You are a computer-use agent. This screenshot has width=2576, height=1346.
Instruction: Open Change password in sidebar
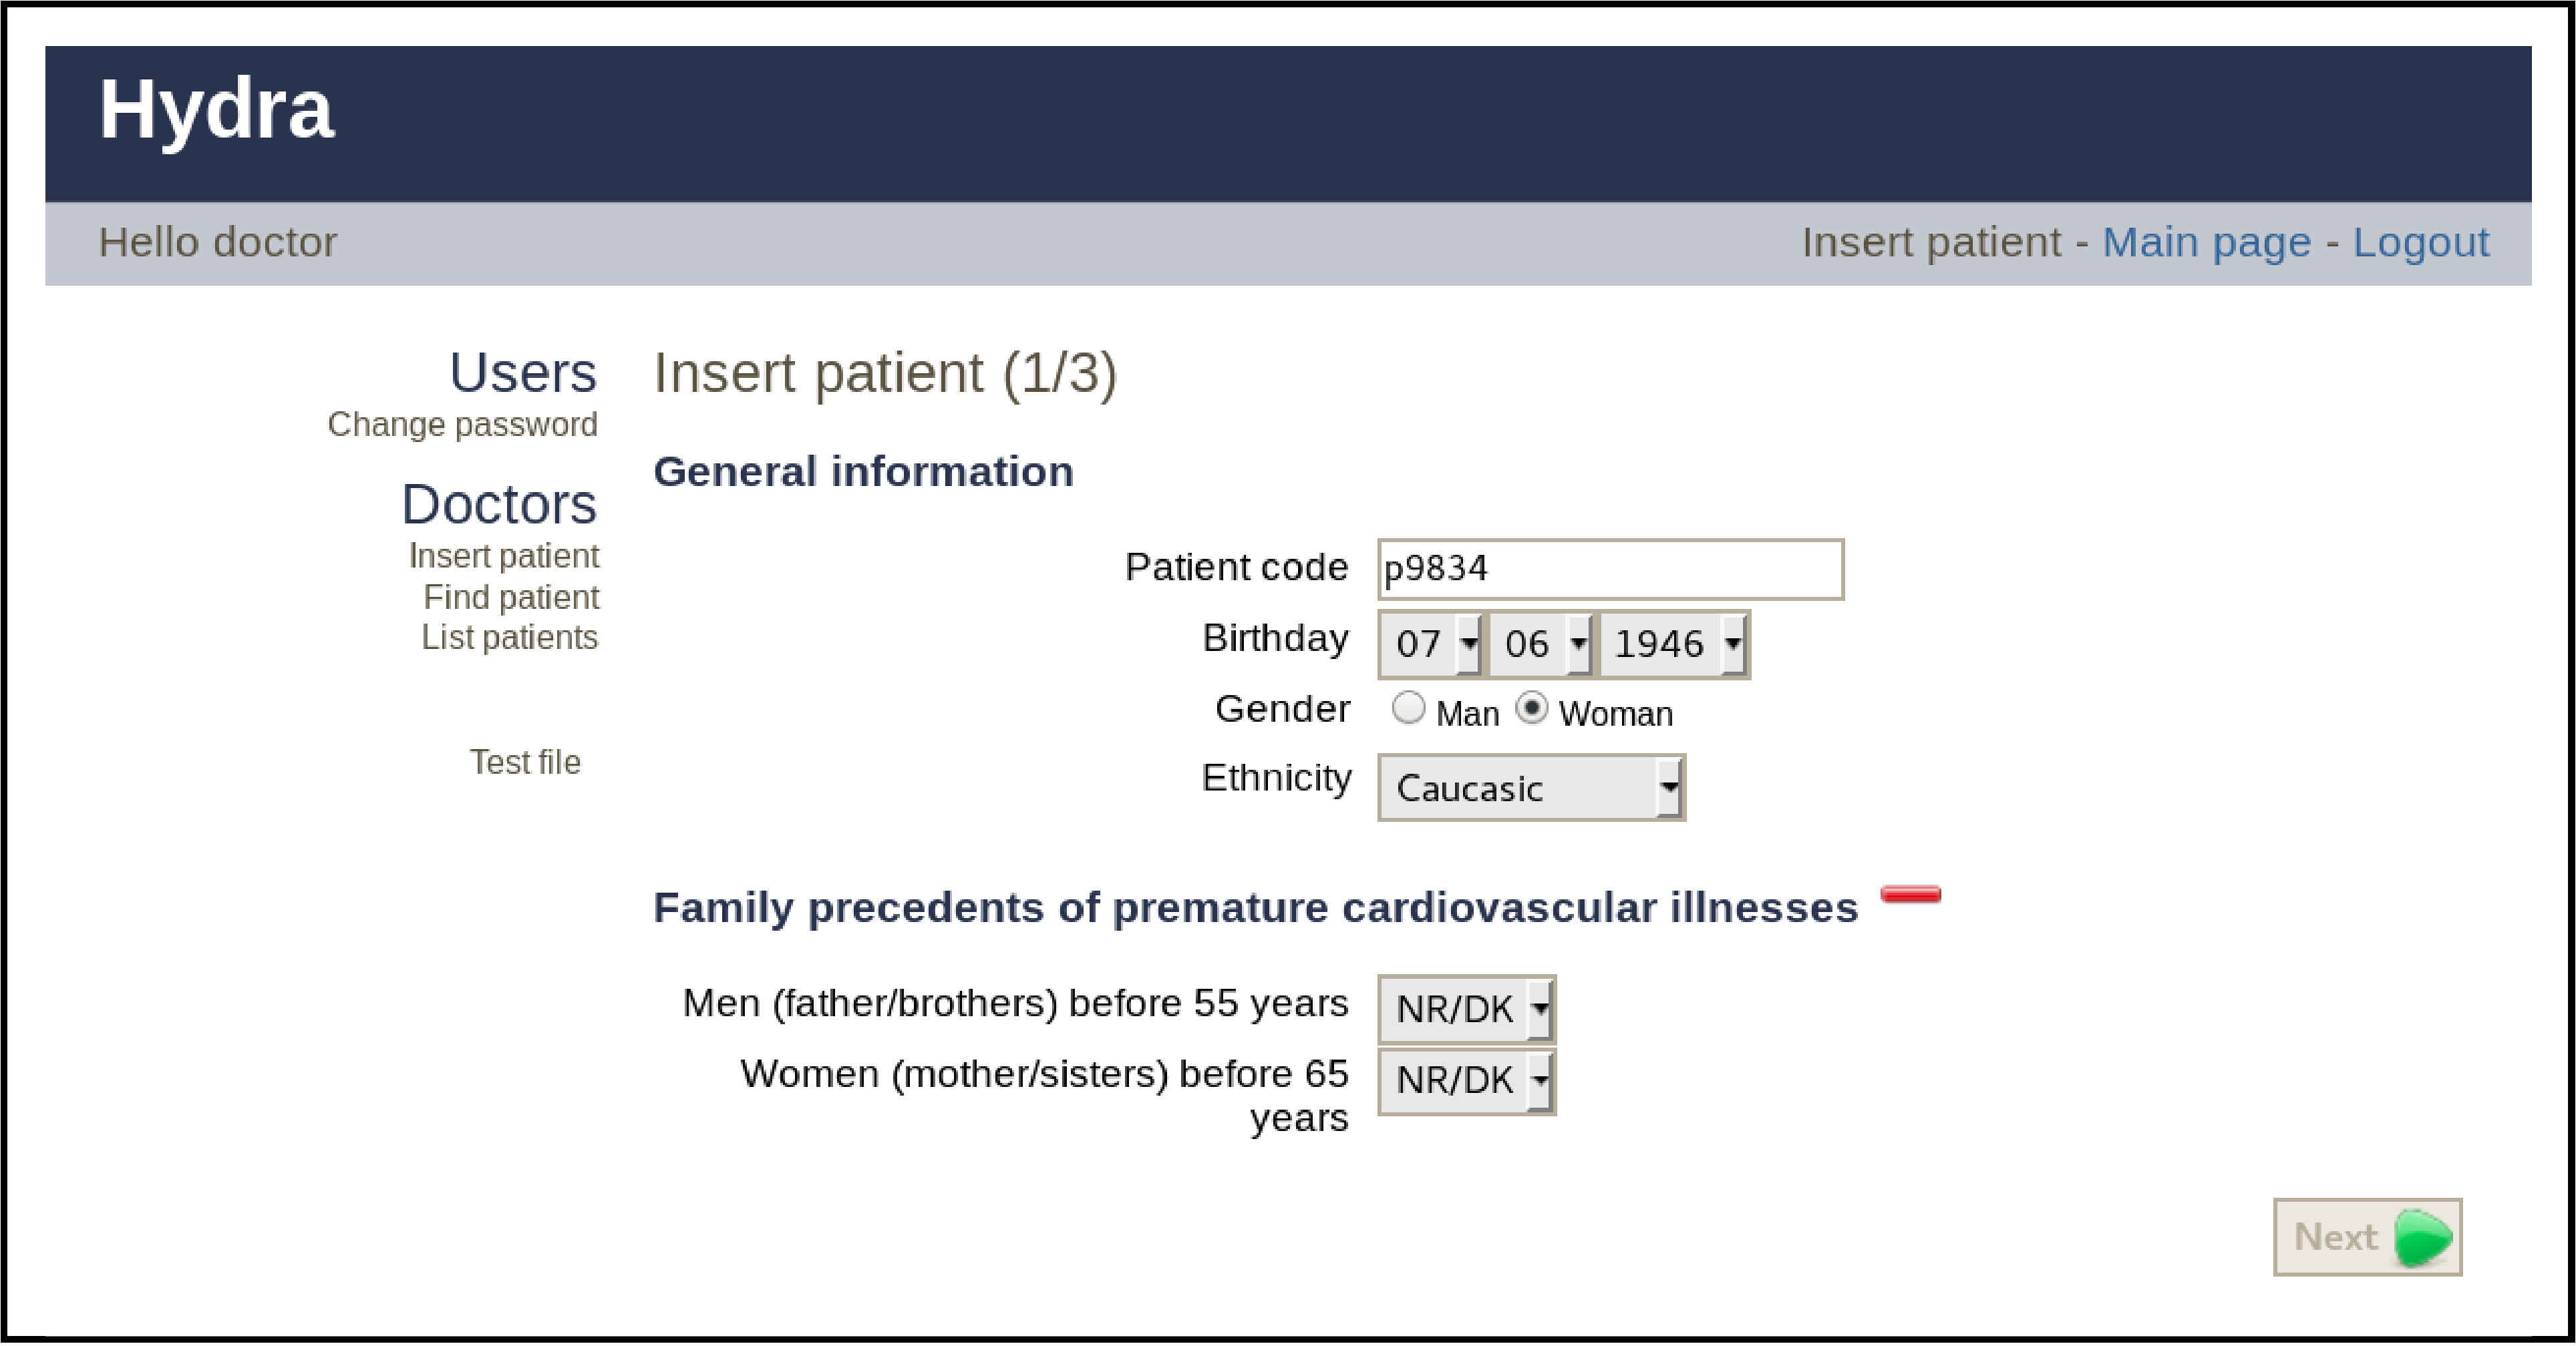[x=462, y=425]
